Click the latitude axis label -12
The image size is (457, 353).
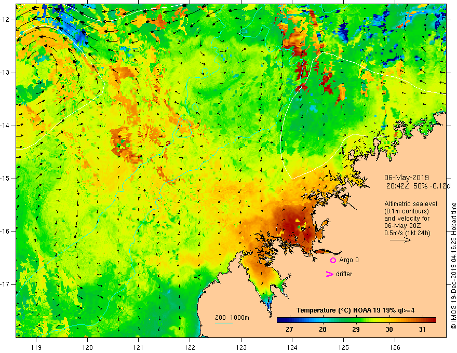click(6, 20)
